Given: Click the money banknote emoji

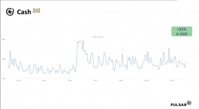Looking at the screenshot, I should pos(37,11).
